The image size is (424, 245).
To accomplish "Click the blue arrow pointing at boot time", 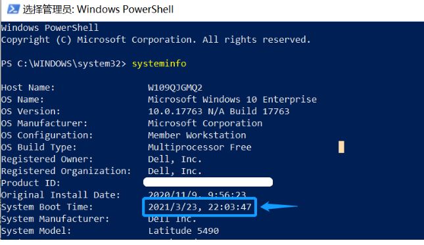I will [279, 207].
